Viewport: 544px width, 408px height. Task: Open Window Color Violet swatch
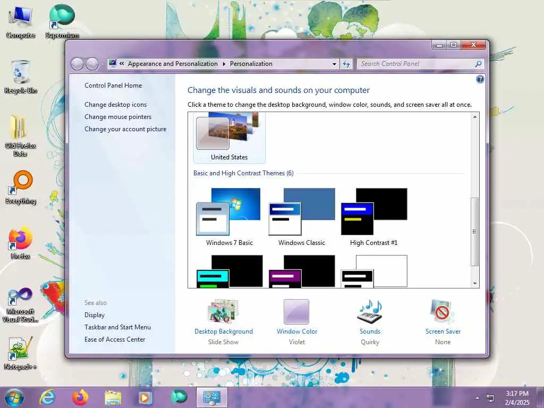click(x=296, y=322)
